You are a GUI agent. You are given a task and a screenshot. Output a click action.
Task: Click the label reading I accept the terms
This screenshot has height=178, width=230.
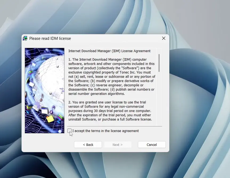pos(105,131)
